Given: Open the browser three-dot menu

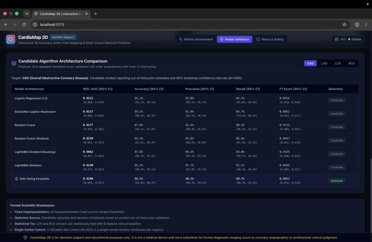Looking at the screenshot, I should click(x=366, y=24).
